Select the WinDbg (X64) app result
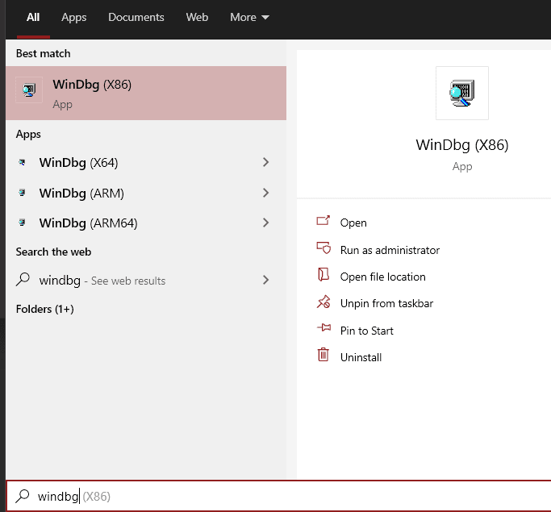Screen dimensions: 551x512 tap(146, 163)
